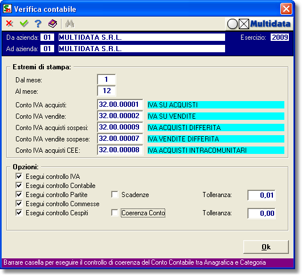Toggle Esegui controllo Contabile checkbox
This screenshot has height=276, width=302.
tap(19, 185)
